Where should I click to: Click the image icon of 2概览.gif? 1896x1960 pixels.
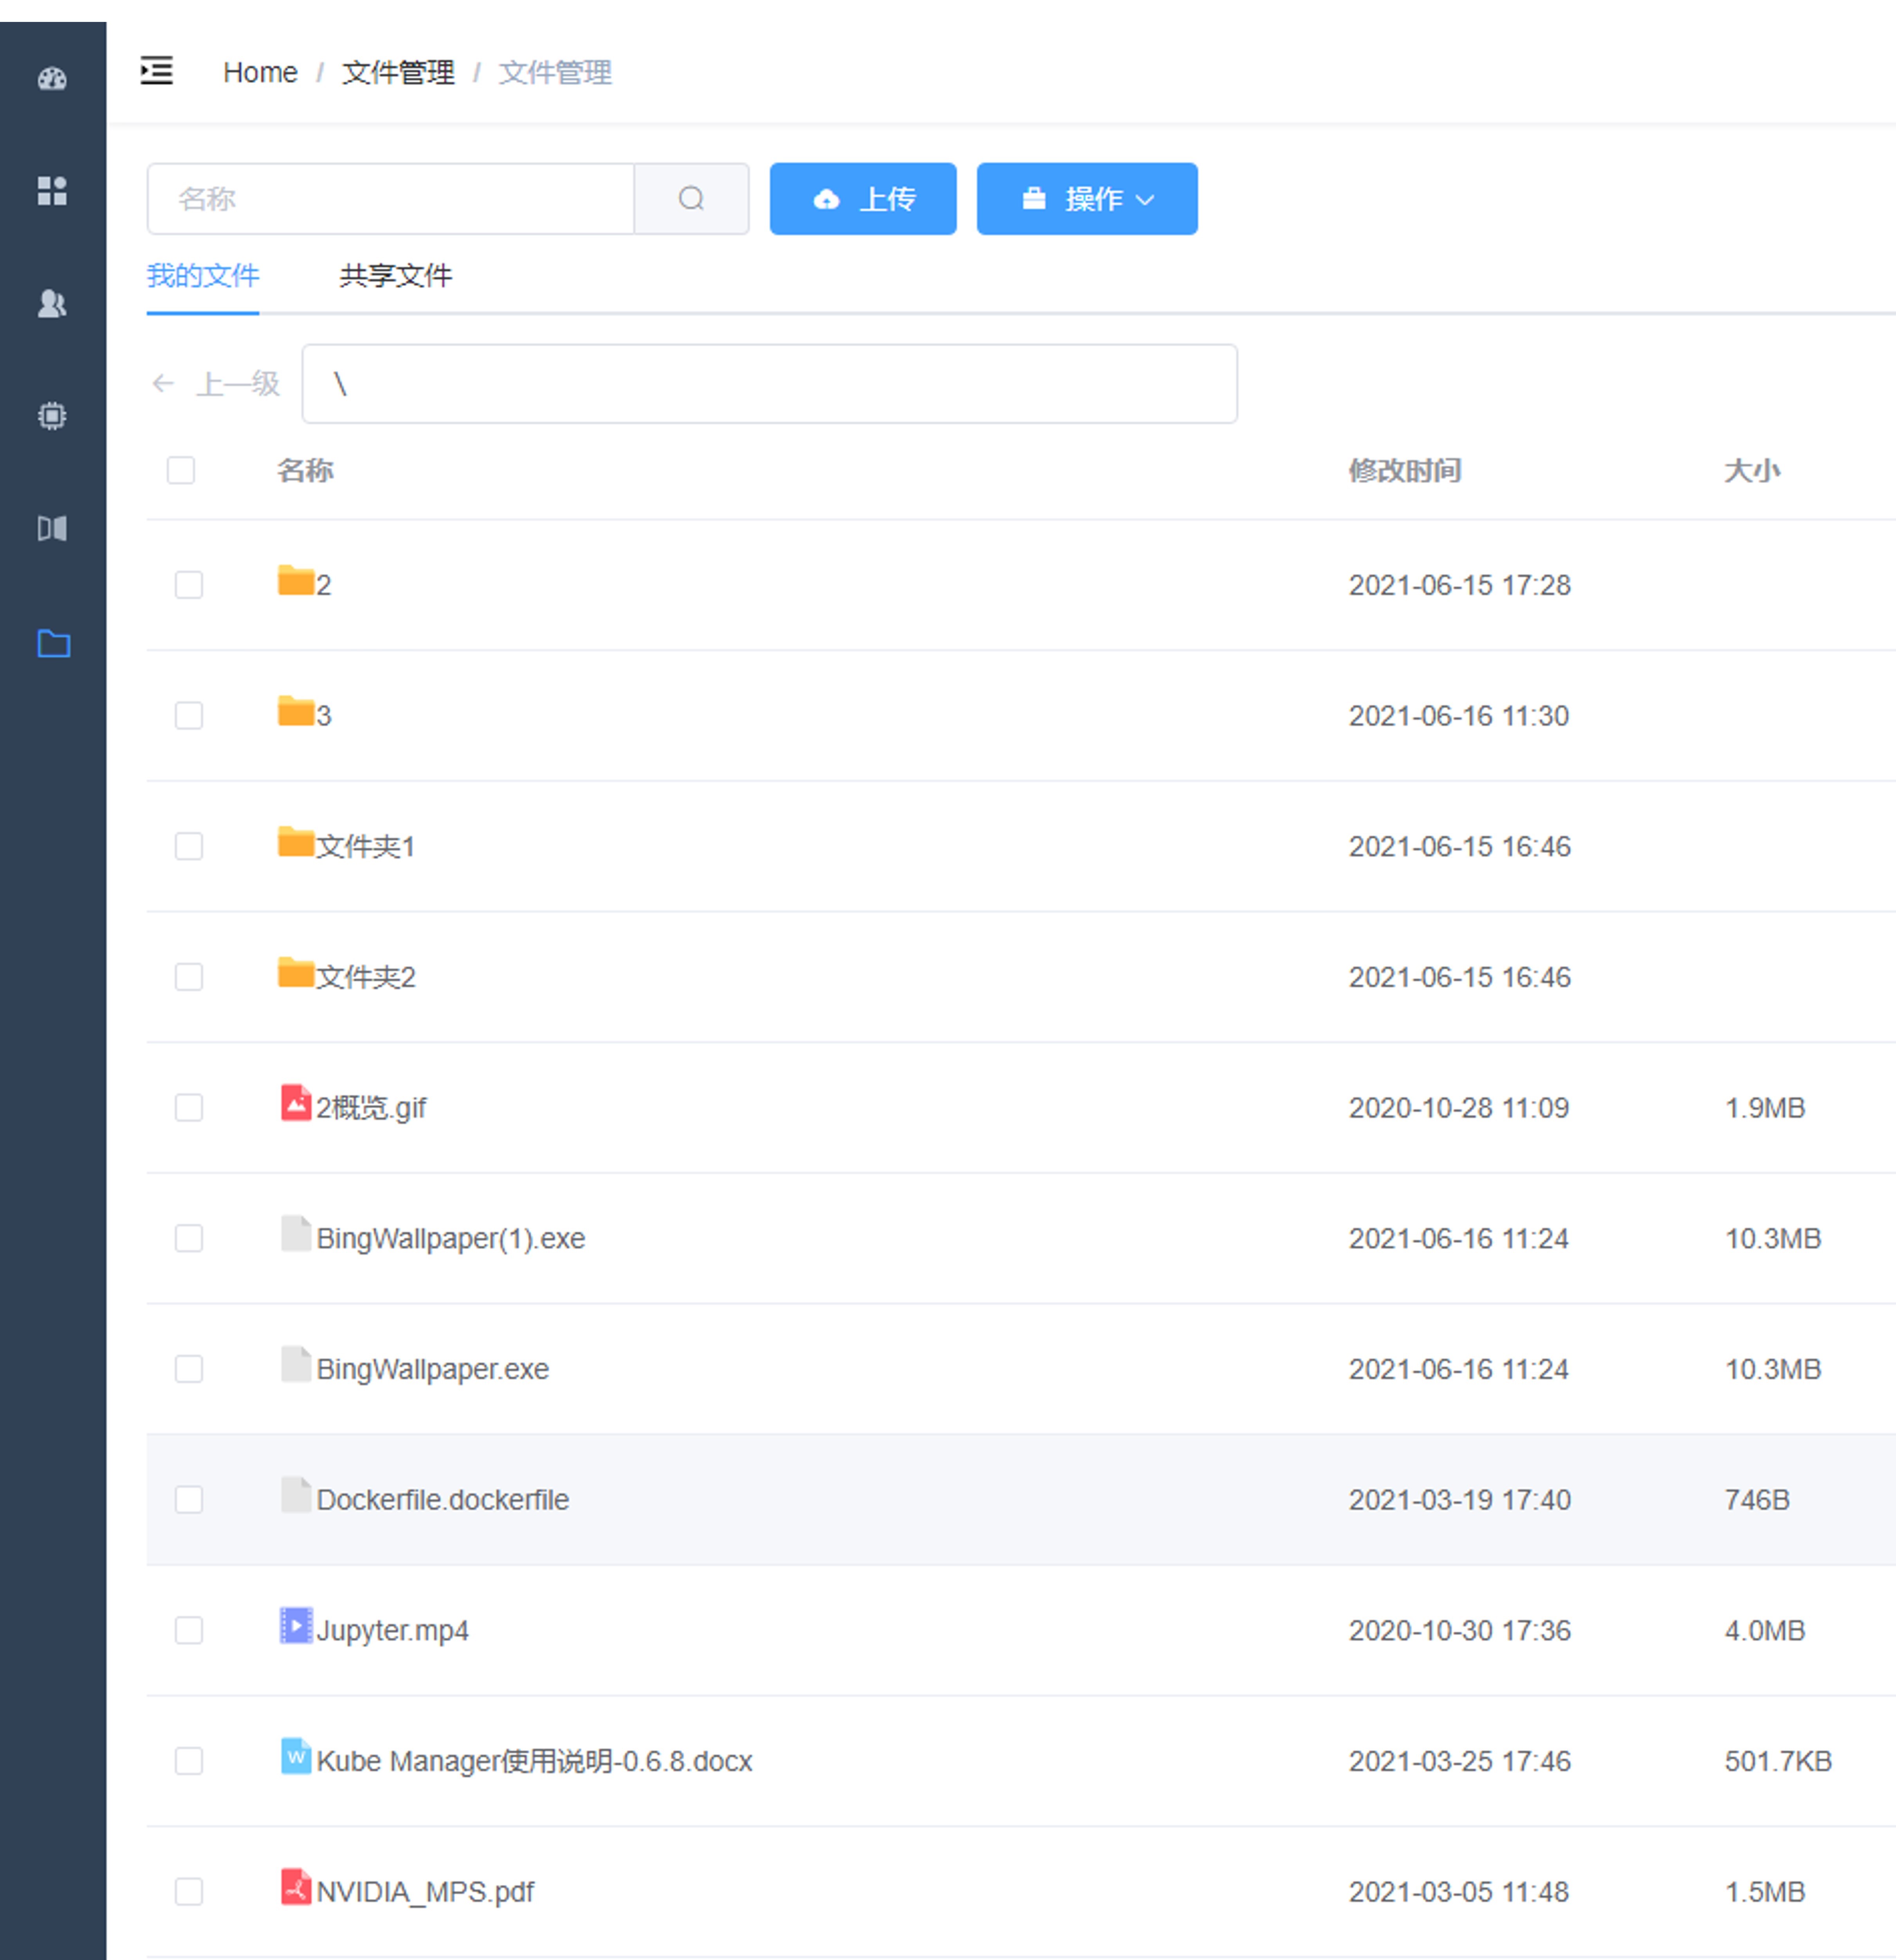[x=296, y=1103]
